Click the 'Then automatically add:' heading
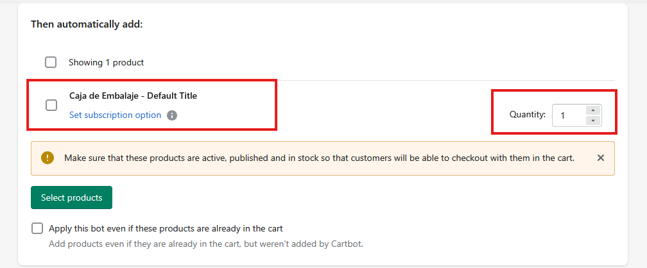 click(x=87, y=25)
